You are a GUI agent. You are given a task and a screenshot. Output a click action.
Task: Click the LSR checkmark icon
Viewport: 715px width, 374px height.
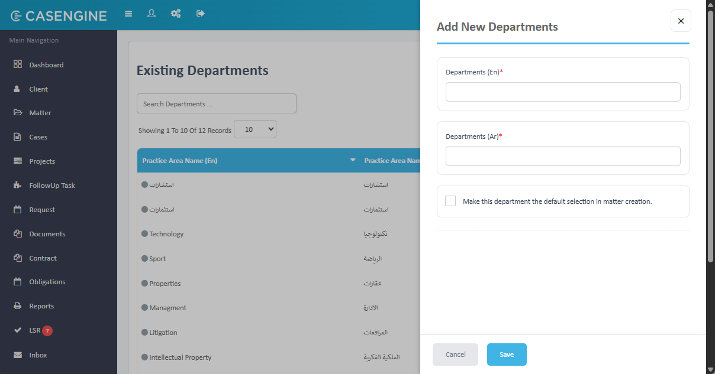point(18,330)
